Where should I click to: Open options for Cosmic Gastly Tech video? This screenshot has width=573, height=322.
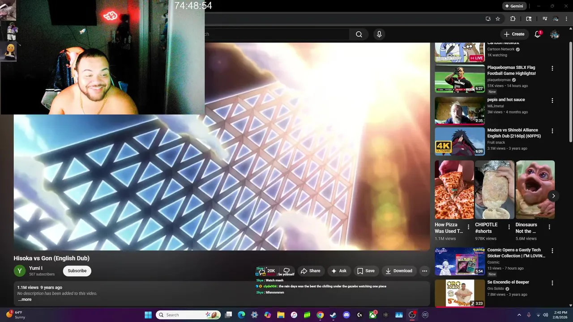(552, 251)
